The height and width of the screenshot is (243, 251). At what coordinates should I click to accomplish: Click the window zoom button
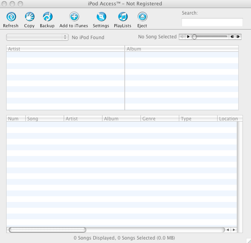pyautogui.click(x=20, y=4)
